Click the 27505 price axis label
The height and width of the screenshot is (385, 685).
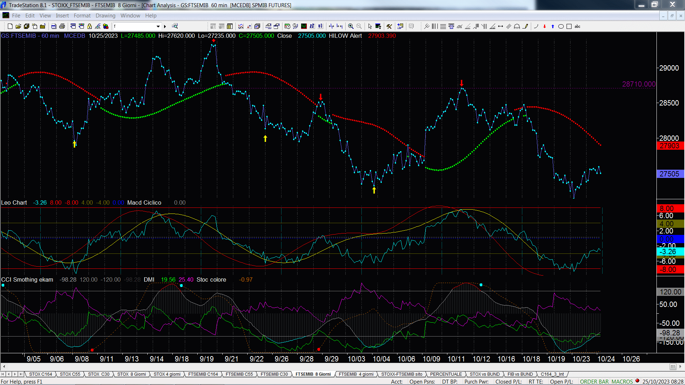670,174
